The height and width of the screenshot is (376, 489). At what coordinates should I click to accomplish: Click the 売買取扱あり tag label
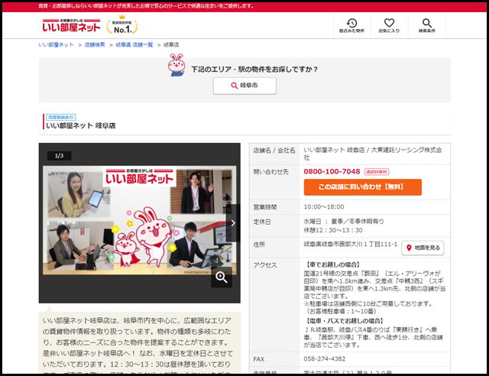point(61,117)
